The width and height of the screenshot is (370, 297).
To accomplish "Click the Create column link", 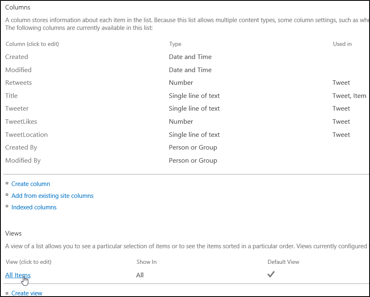I will tap(31, 184).
